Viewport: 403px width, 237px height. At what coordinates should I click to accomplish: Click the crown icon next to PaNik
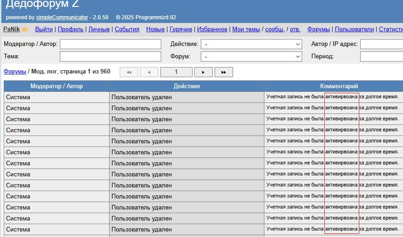[x=24, y=29]
